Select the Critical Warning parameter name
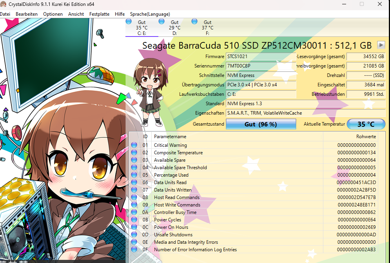Screen dimensions: 390x263 pyautogui.click(x=171, y=145)
